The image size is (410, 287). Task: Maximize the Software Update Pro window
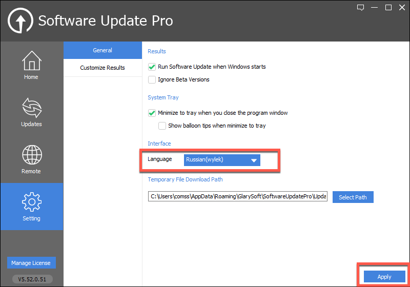coord(388,8)
